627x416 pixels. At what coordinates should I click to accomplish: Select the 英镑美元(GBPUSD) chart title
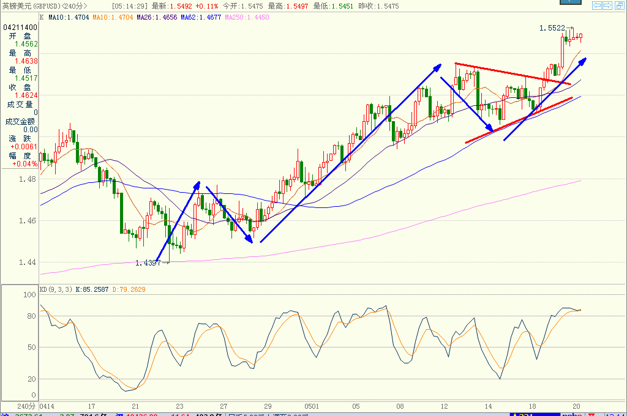point(31,6)
